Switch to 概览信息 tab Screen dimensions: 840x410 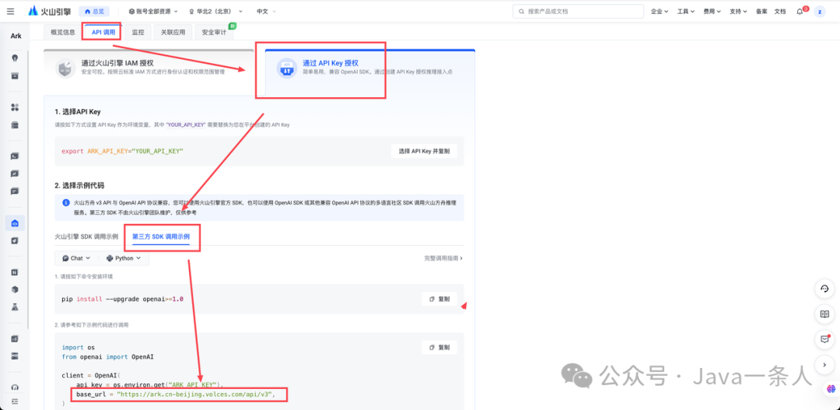[x=63, y=32]
